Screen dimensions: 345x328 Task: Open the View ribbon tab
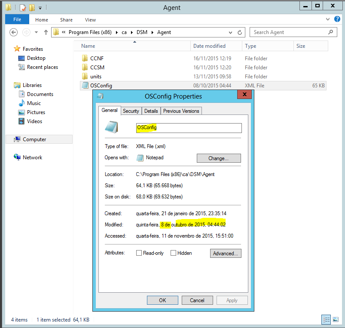coord(90,19)
